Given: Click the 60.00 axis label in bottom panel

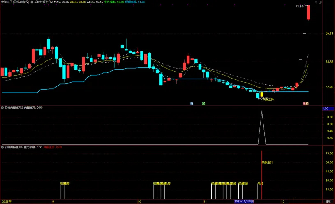Looking at the screenshot, I should click(329, 162).
